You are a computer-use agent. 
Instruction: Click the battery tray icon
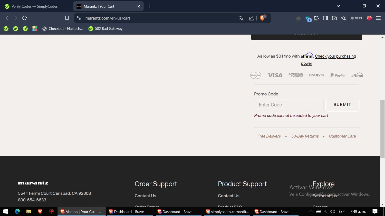pyautogui.click(x=318, y=211)
